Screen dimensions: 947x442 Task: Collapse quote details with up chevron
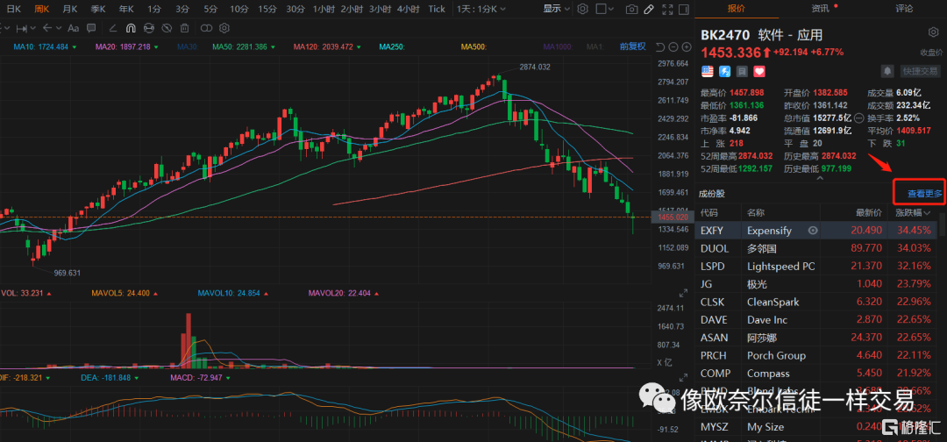(x=820, y=179)
